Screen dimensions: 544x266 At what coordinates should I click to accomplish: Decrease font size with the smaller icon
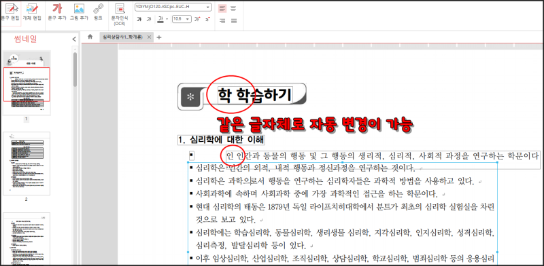tap(207, 19)
